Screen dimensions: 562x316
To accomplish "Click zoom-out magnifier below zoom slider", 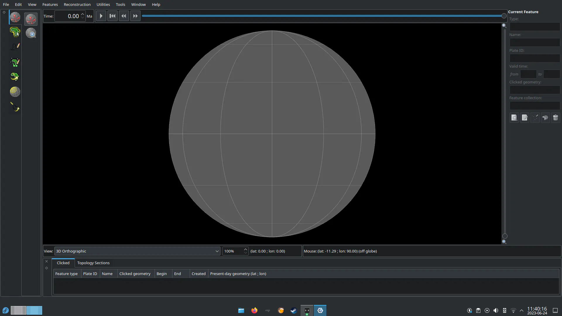I will point(504,242).
